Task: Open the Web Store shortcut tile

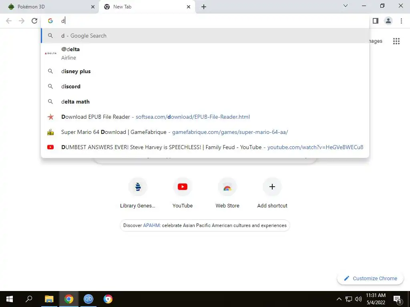Action: click(x=227, y=193)
